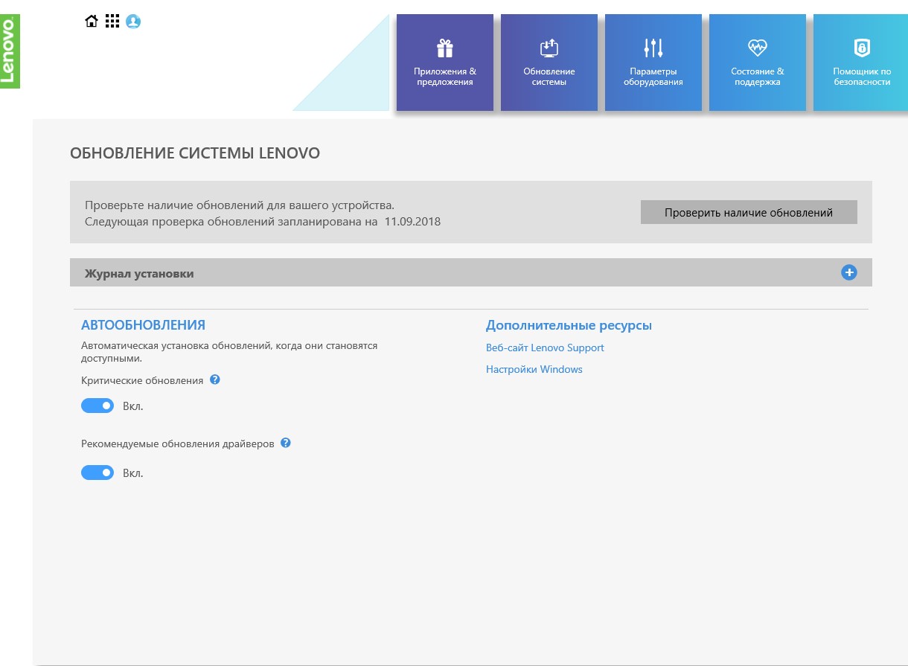Click the scheduled date 11.09.2018
The width and height of the screenshot is (908, 666).
pos(412,221)
